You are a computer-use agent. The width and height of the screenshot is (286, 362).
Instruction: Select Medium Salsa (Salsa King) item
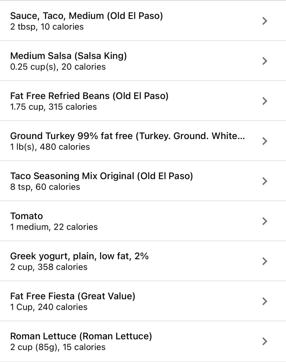click(68, 56)
